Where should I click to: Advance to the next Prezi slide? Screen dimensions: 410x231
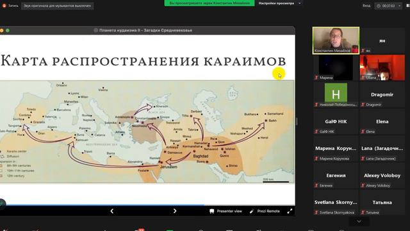tap(175, 211)
